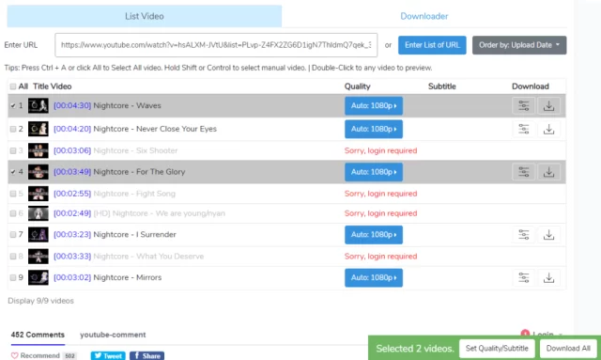Download Nightcore - Waves video
This screenshot has width=601, height=360.
point(548,105)
